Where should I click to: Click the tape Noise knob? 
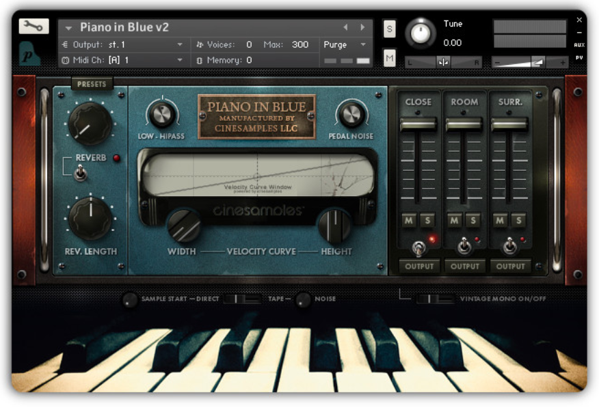(x=304, y=300)
